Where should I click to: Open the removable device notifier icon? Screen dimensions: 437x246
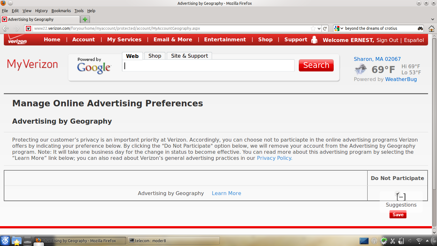tap(401, 241)
